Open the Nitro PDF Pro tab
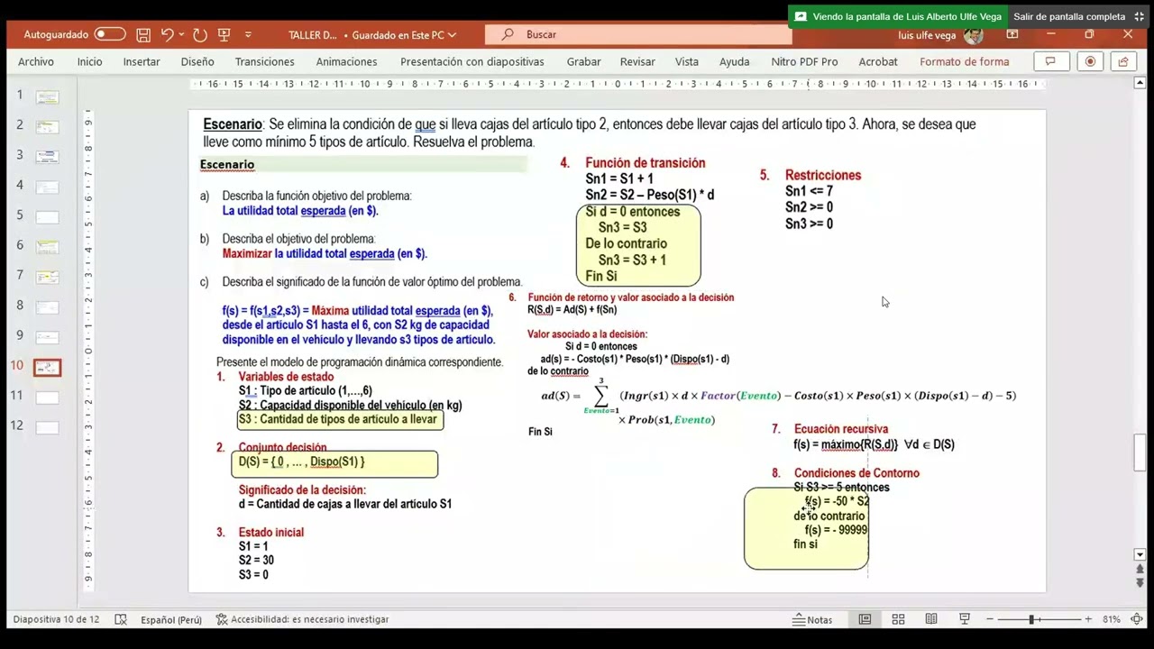1154x649 pixels. point(804,61)
